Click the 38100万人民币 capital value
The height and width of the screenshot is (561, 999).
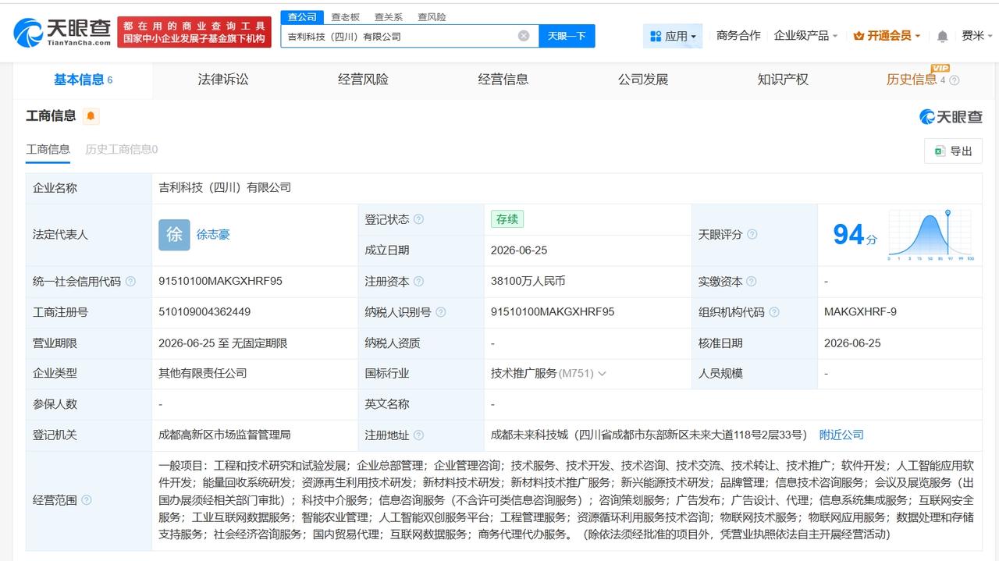[x=528, y=282]
